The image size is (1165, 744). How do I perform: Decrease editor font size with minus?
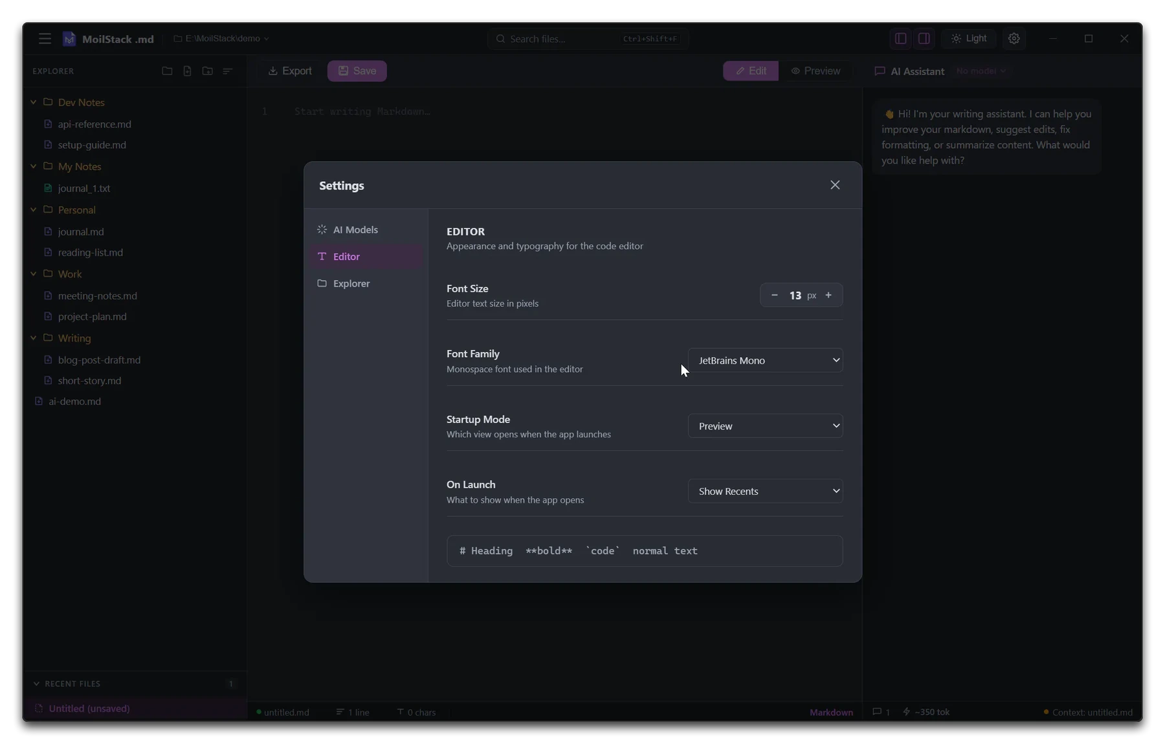click(774, 295)
